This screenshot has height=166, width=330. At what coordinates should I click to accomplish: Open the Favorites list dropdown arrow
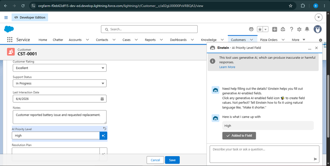pos(266,29)
